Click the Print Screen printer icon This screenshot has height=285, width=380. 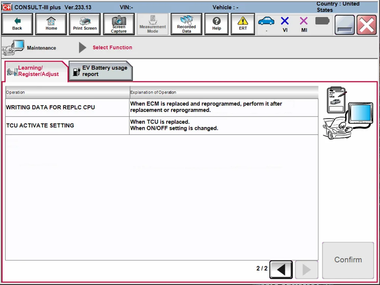click(x=85, y=24)
